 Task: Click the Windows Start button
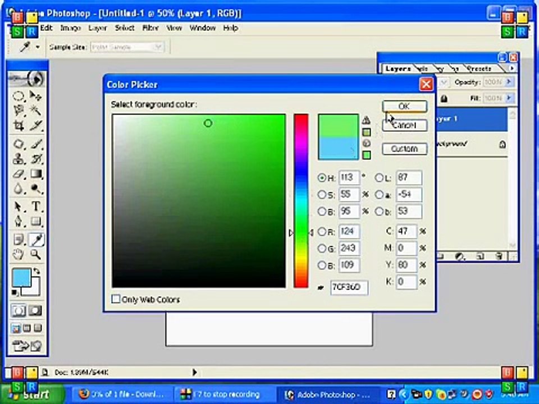(33, 394)
